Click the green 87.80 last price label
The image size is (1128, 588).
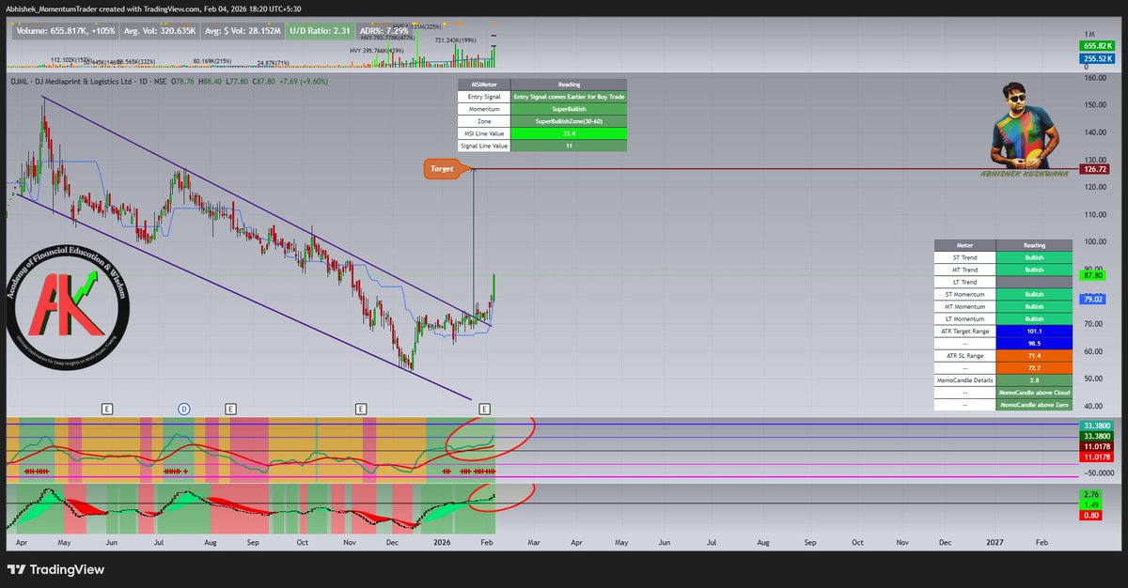1093,275
